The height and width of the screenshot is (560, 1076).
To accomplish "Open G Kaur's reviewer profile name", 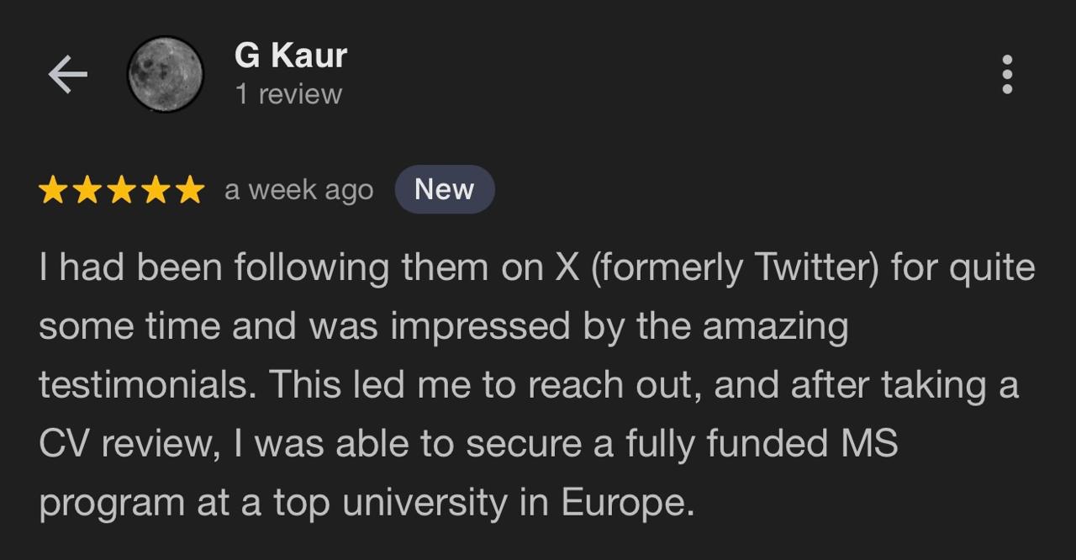I will click(290, 56).
